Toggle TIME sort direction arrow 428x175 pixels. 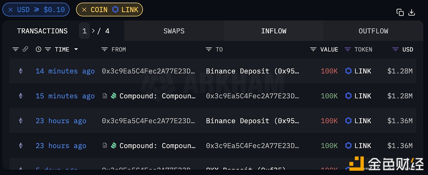pos(76,49)
